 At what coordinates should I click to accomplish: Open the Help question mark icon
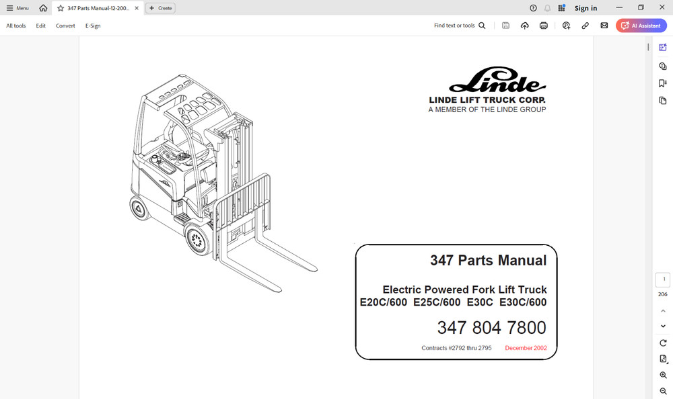point(533,8)
